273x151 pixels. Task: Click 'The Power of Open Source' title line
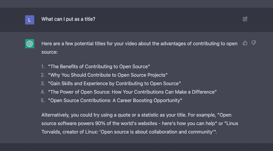click(x=132, y=92)
